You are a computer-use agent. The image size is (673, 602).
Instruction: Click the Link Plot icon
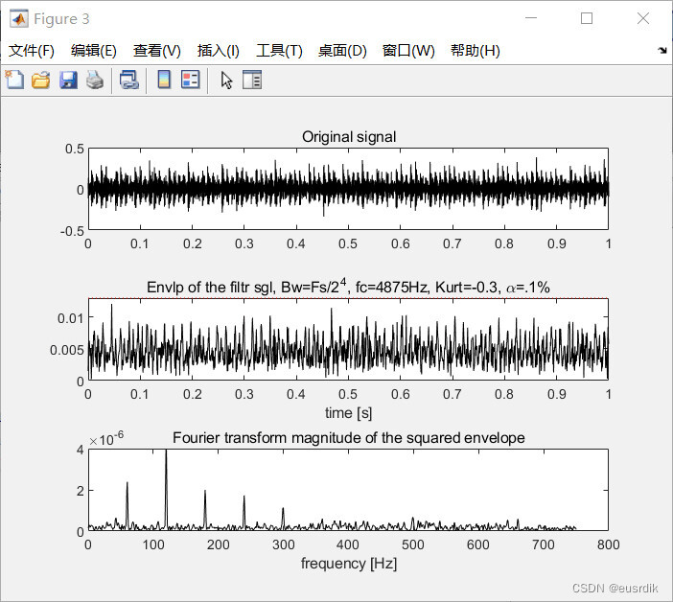(x=128, y=81)
